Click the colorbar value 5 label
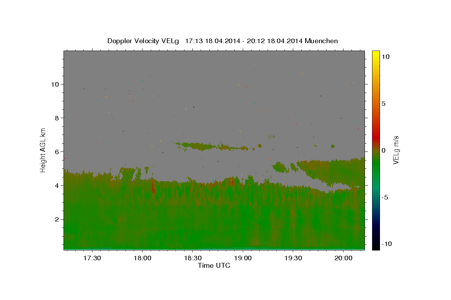The height and width of the screenshot is (300, 451). (383, 103)
